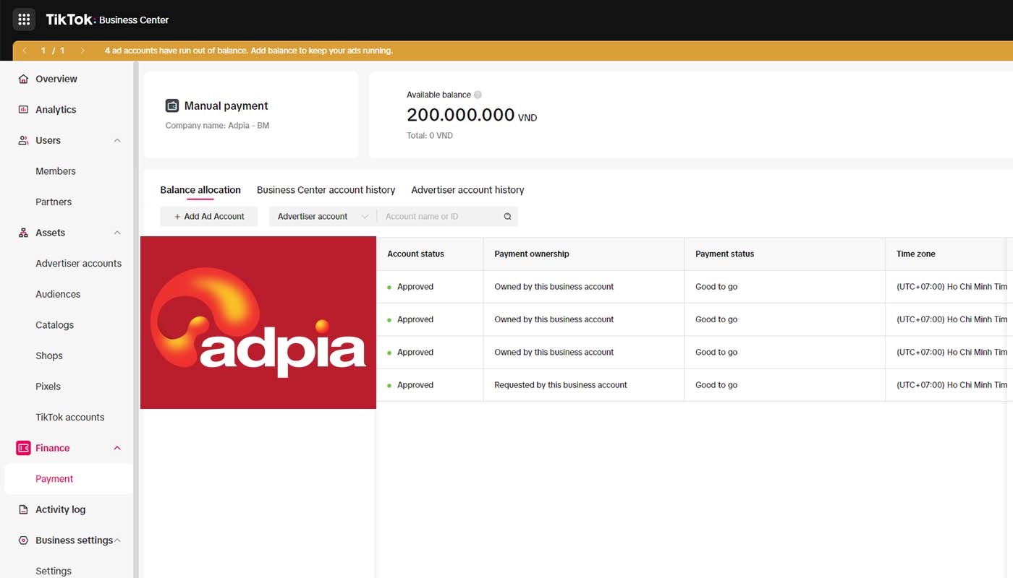Open the Advertiser account dropdown
The height and width of the screenshot is (578, 1013).
(x=323, y=216)
